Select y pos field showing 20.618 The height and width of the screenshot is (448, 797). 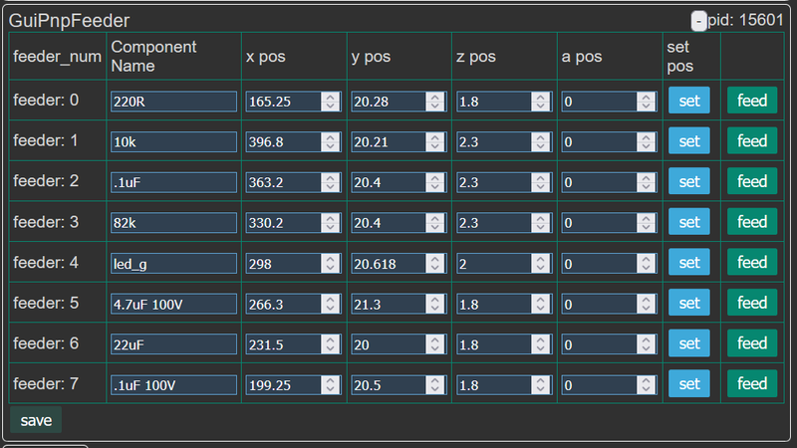click(389, 263)
